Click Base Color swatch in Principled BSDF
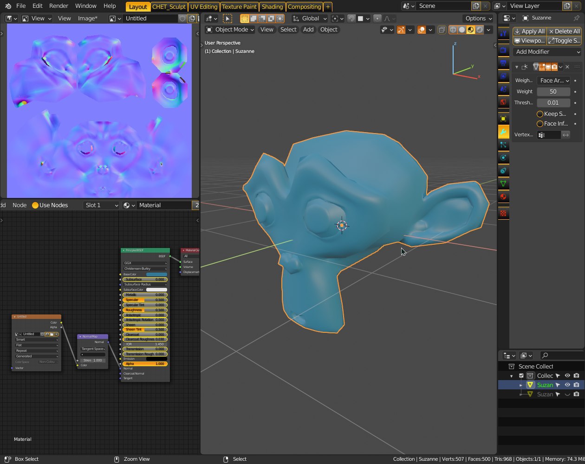Image resolution: width=585 pixels, height=464 pixels. coord(157,274)
